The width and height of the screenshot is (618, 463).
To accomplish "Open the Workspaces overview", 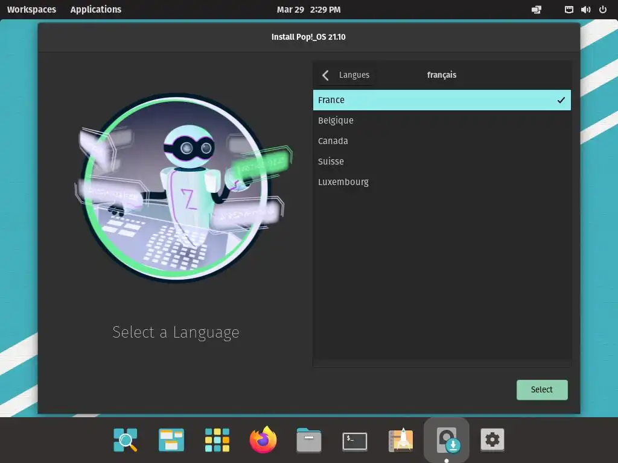I will (x=31, y=10).
